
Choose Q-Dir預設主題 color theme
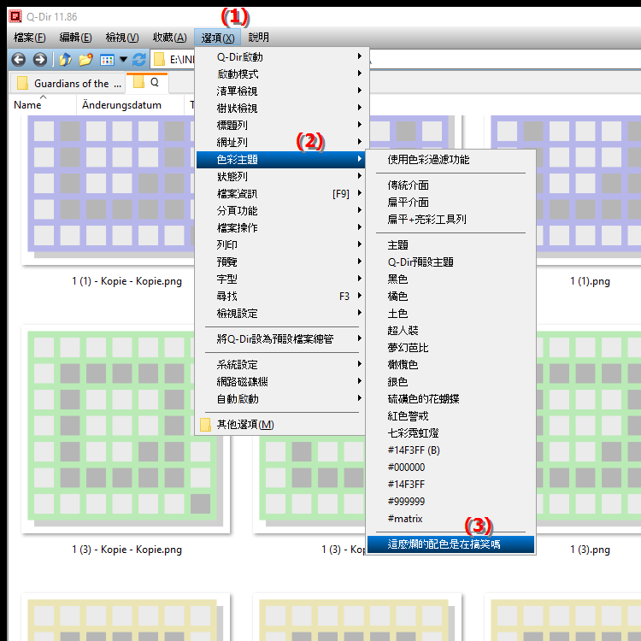(450, 262)
